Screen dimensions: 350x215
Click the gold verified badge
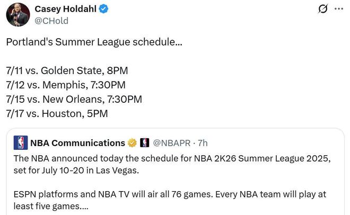[x=132, y=143]
